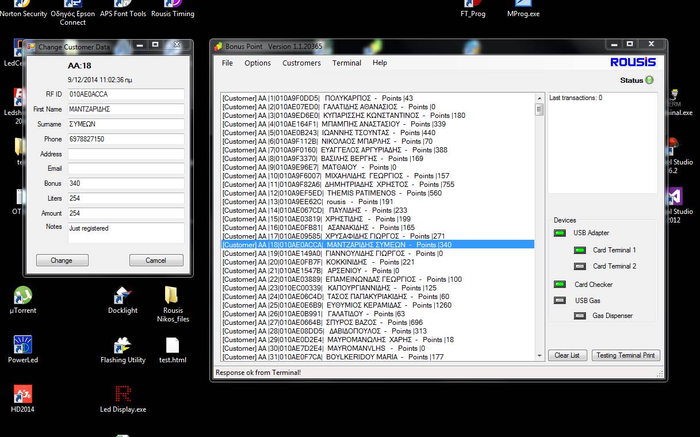Click the USB Adapter device indicator
The width and height of the screenshot is (700, 437).
coord(559,233)
